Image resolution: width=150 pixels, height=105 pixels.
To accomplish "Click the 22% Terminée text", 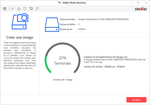I will (62, 61).
